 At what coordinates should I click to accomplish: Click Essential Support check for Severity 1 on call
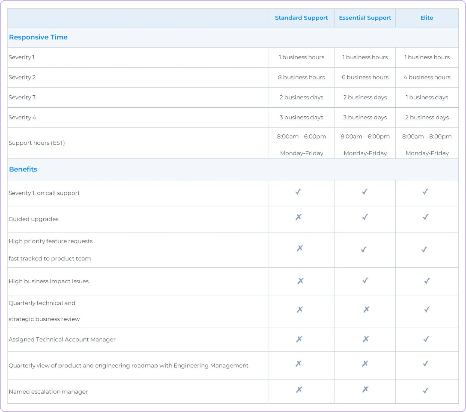pyautogui.click(x=365, y=192)
